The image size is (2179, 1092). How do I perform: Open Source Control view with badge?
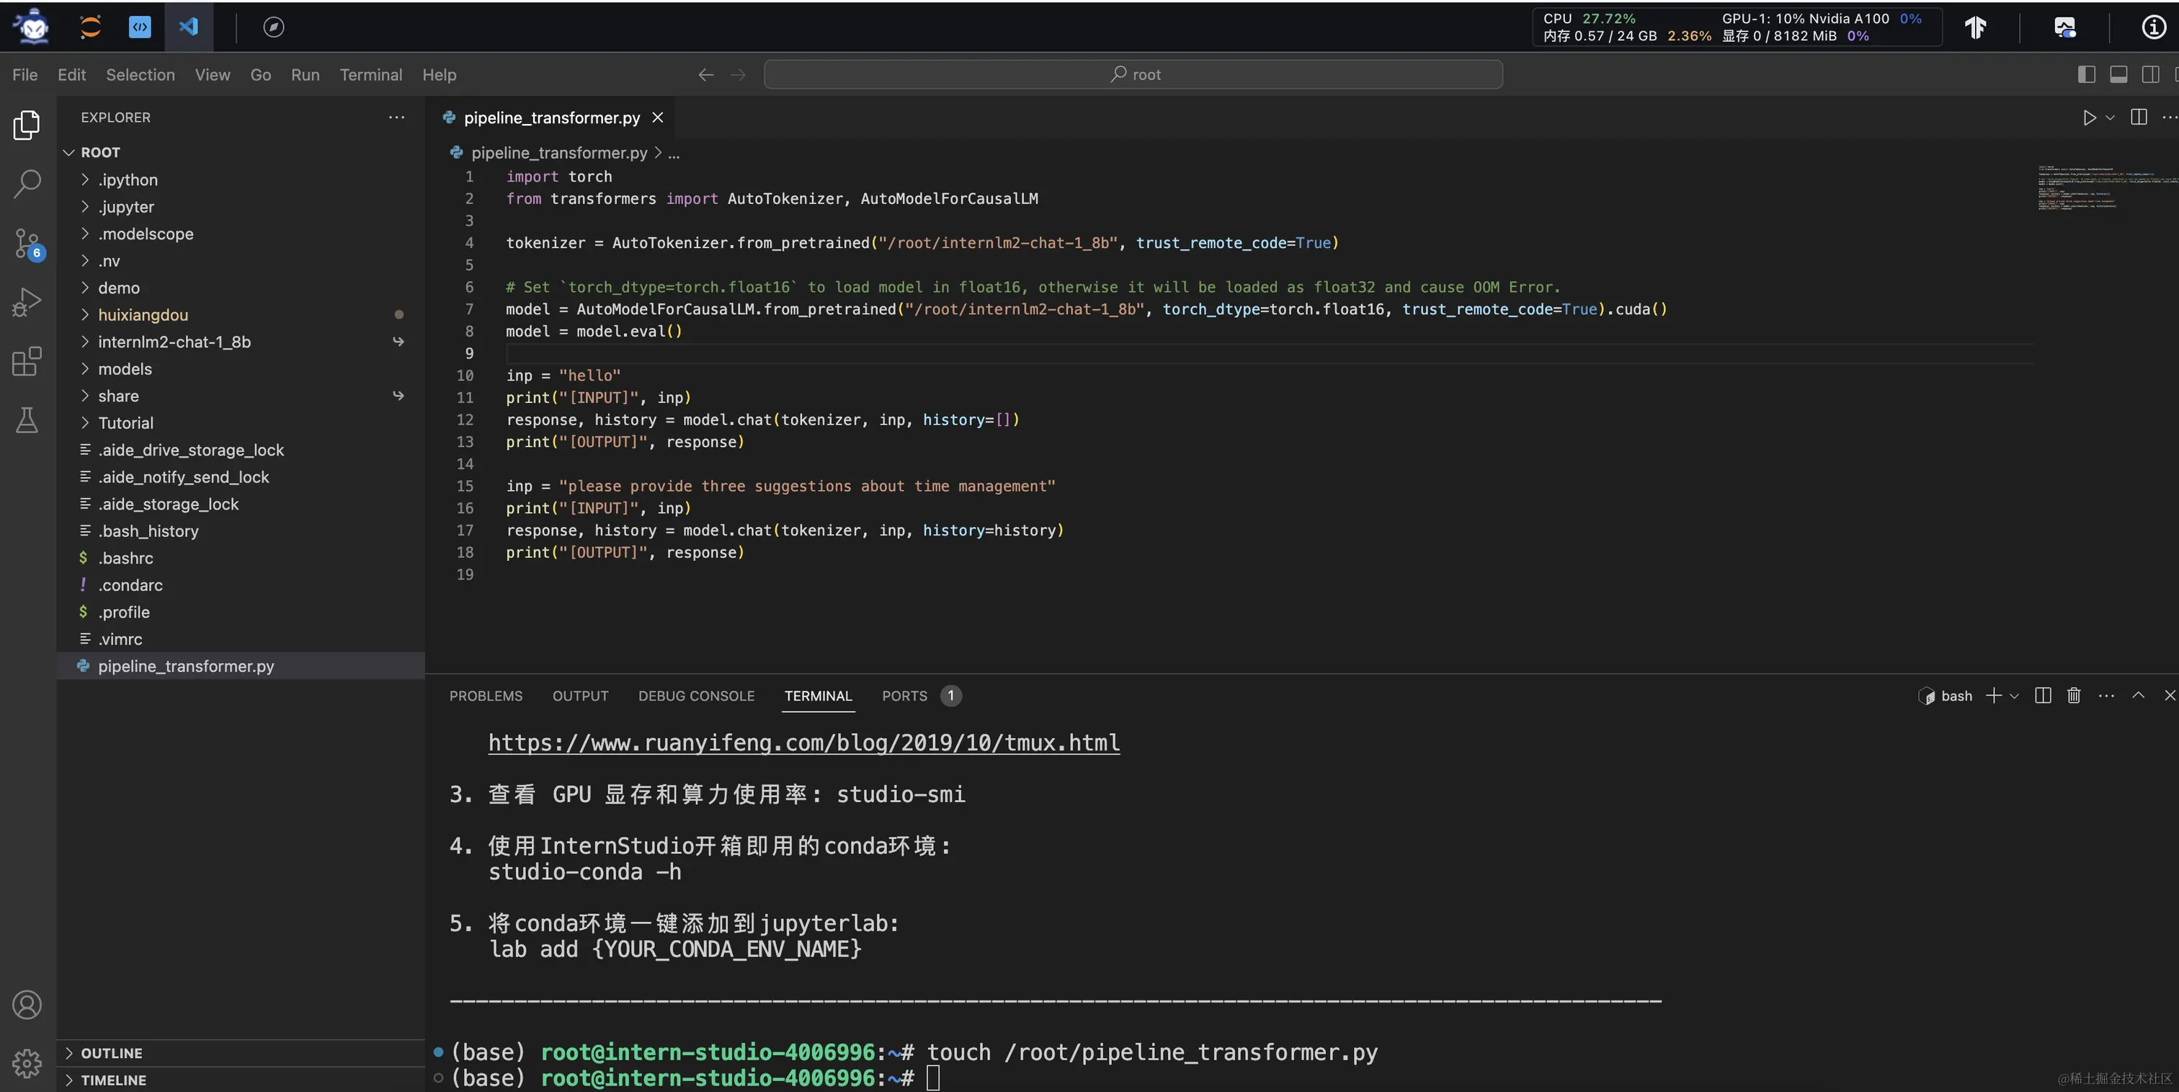[x=27, y=244]
